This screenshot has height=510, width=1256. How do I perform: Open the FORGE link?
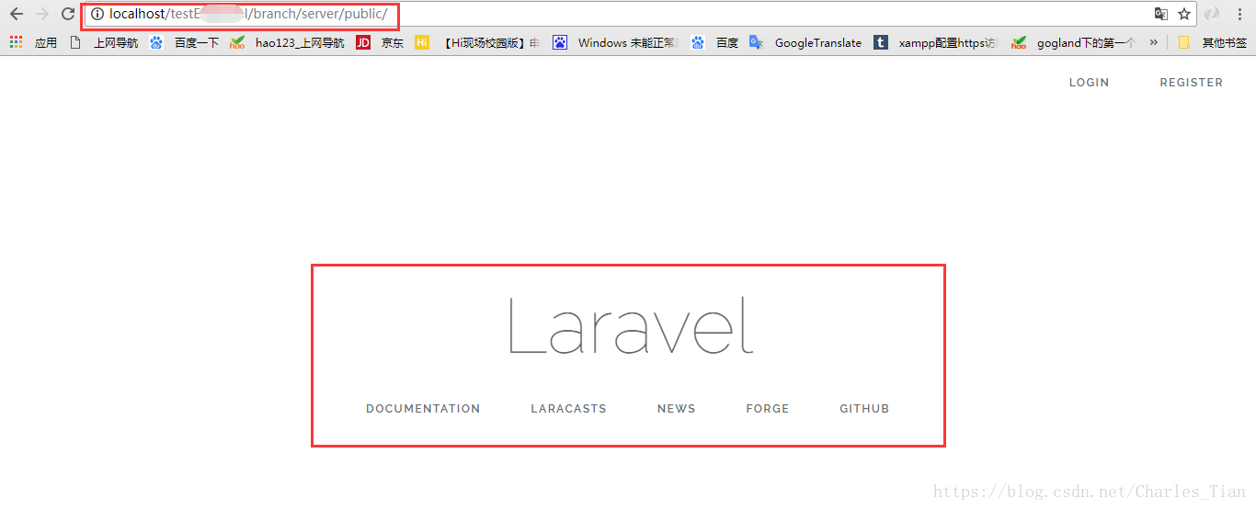pyautogui.click(x=767, y=409)
